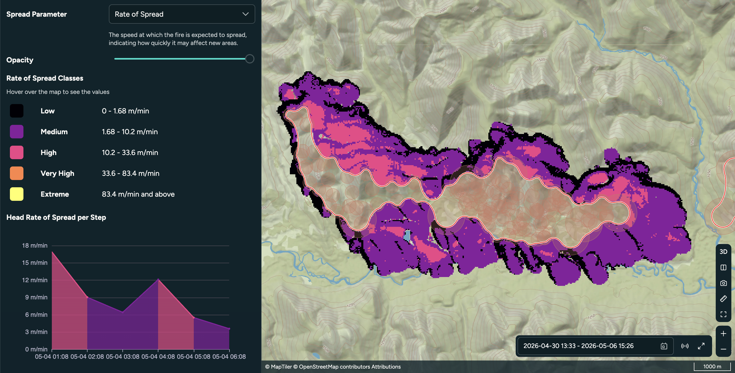The width and height of the screenshot is (735, 373).
Task: Zoom in with the plus button
Action: coord(723,333)
